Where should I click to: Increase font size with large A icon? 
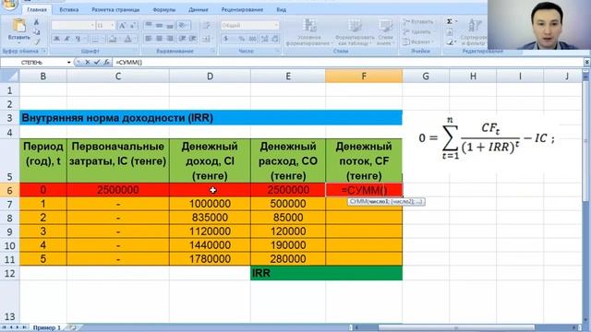122,26
